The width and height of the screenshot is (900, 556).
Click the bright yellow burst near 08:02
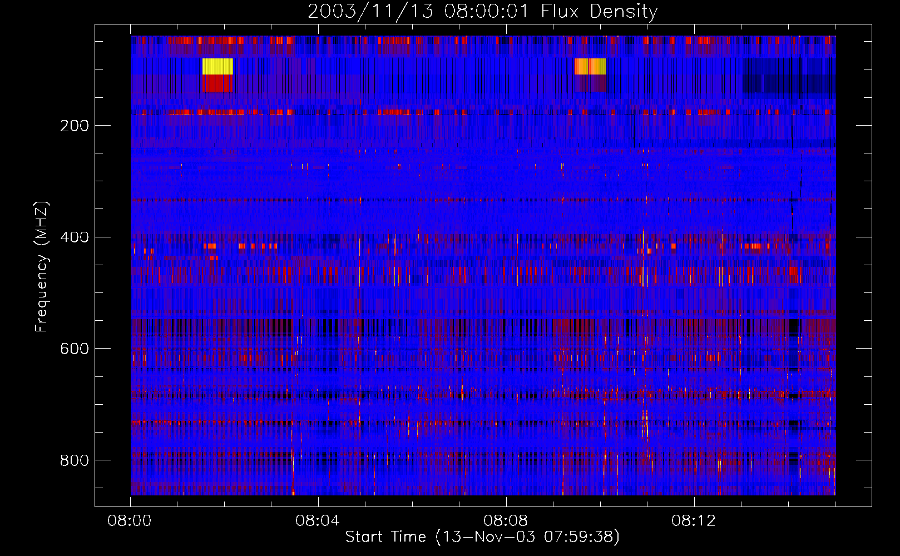coord(217,67)
